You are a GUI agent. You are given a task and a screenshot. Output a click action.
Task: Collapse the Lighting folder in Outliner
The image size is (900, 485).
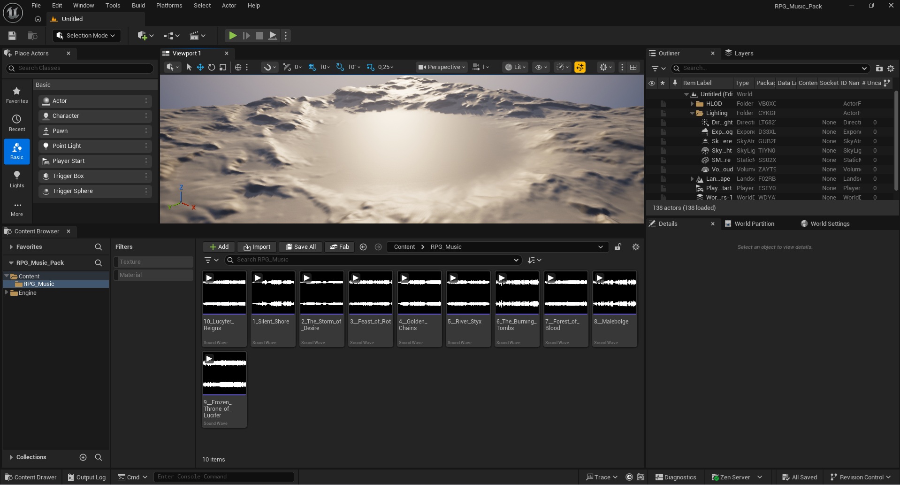pyautogui.click(x=692, y=113)
